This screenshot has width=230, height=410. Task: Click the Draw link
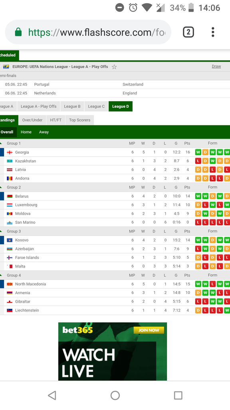216,66
